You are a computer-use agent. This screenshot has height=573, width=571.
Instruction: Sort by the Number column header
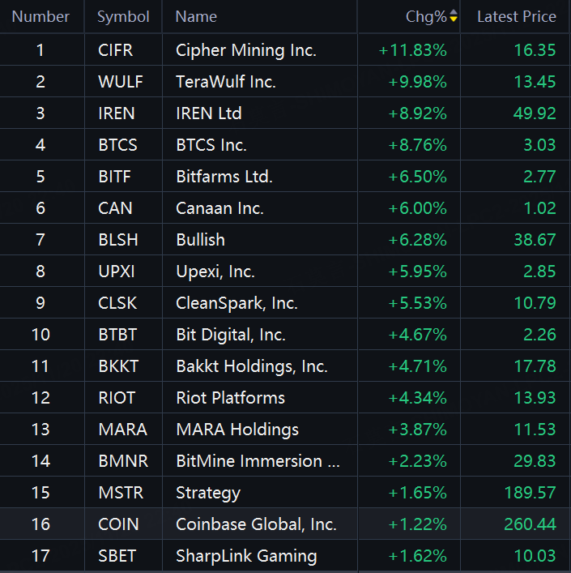(40, 16)
